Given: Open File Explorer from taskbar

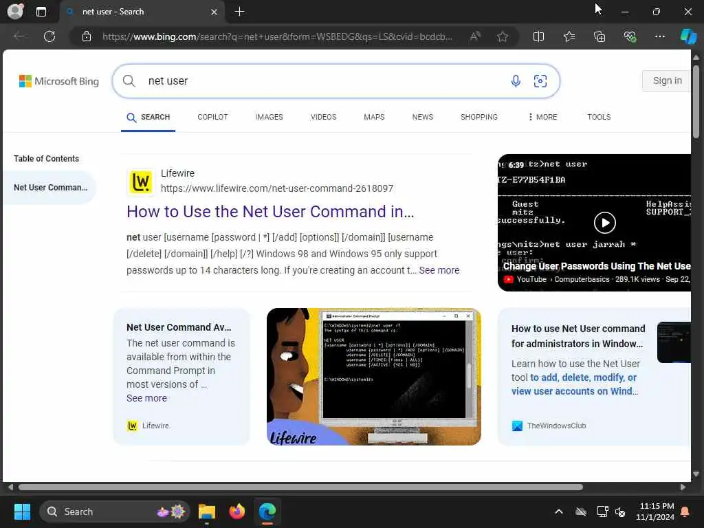Looking at the screenshot, I should pyautogui.click(x=206, y=511).
